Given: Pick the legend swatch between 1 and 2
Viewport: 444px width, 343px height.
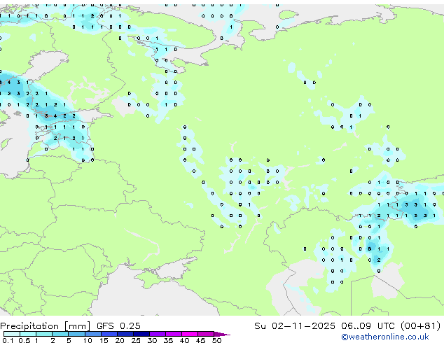Looking at the screenshot, I should coord(44,334).
